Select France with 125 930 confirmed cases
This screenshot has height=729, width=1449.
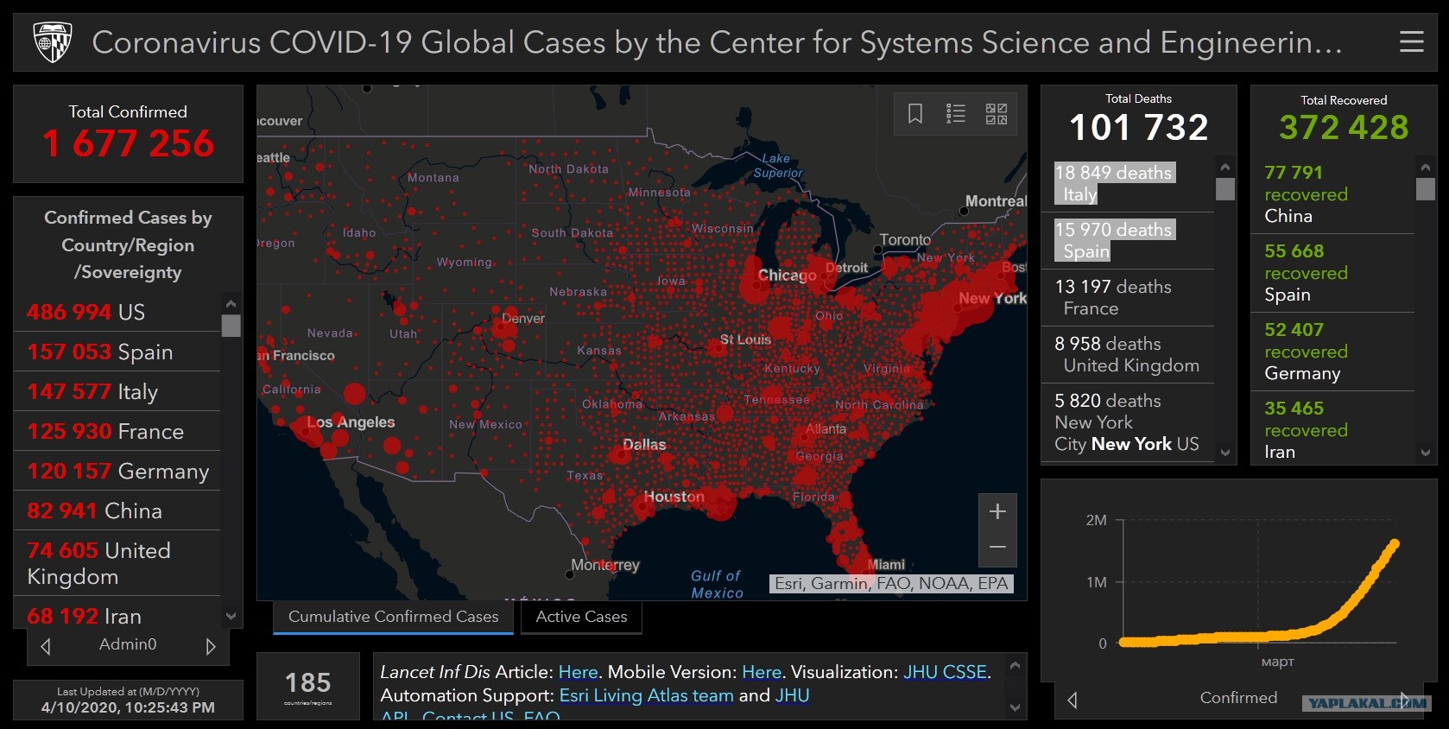117,431
